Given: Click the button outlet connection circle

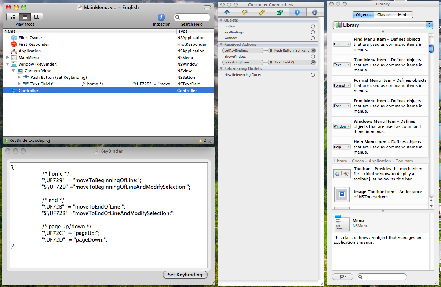Looking at the screenshot, I should tap(313, 26).
